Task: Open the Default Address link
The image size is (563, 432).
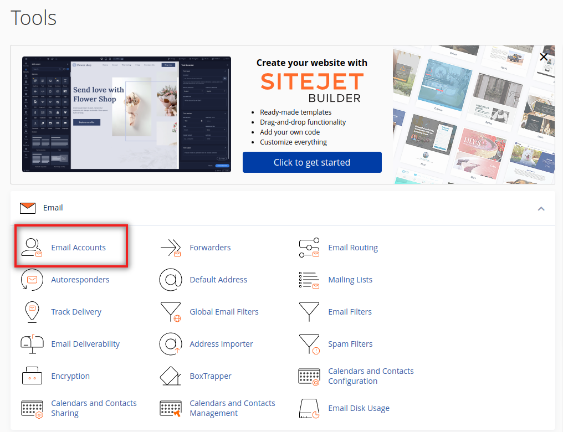Action: 218,280
